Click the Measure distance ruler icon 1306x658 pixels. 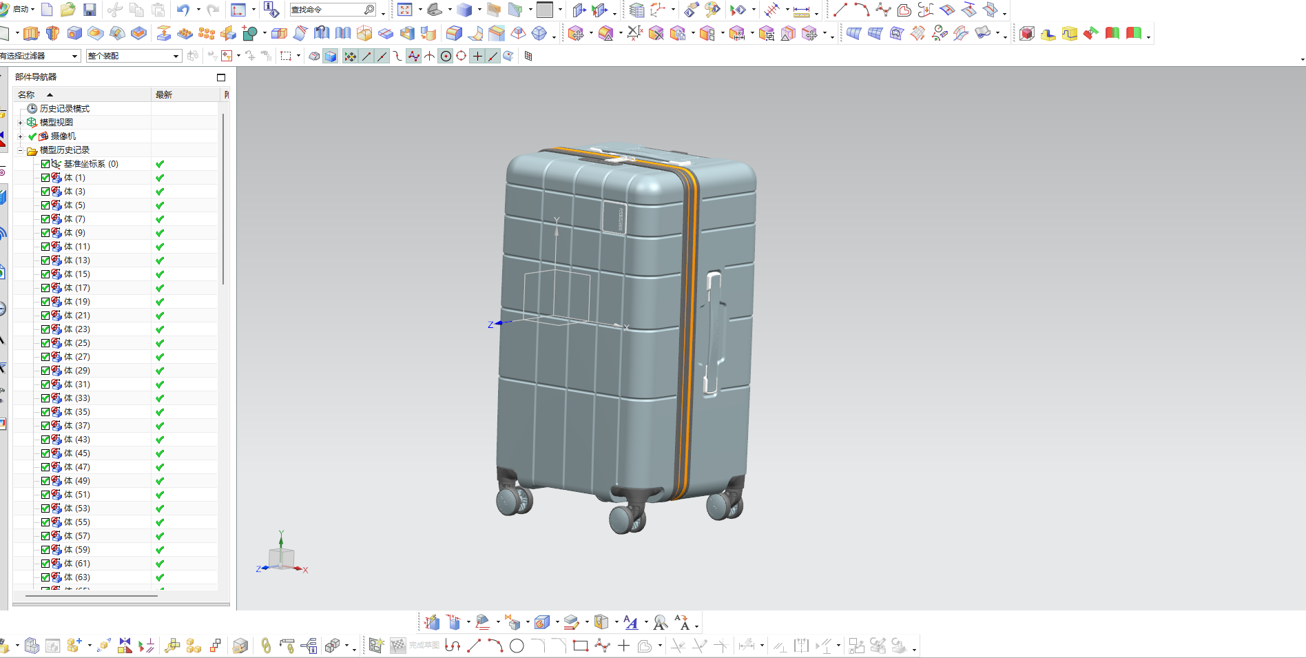[x=801, y=11]
